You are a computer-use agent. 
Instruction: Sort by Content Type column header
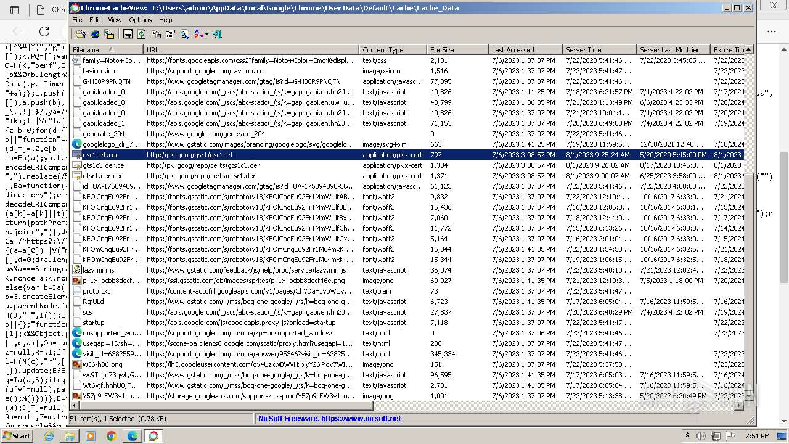point(393,50)
